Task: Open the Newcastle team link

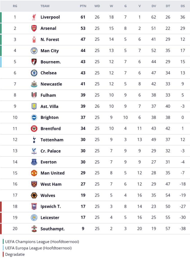Action: click(x=51, y=84)
